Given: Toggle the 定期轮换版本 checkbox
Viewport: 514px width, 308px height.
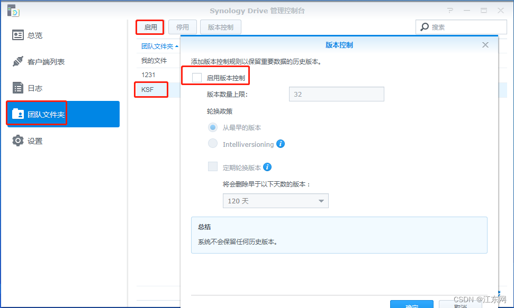Looking at the screenshot, I should point(212,166).
